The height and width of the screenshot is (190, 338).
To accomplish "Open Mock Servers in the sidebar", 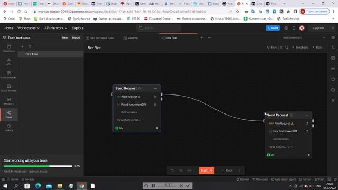I will 8,88.
